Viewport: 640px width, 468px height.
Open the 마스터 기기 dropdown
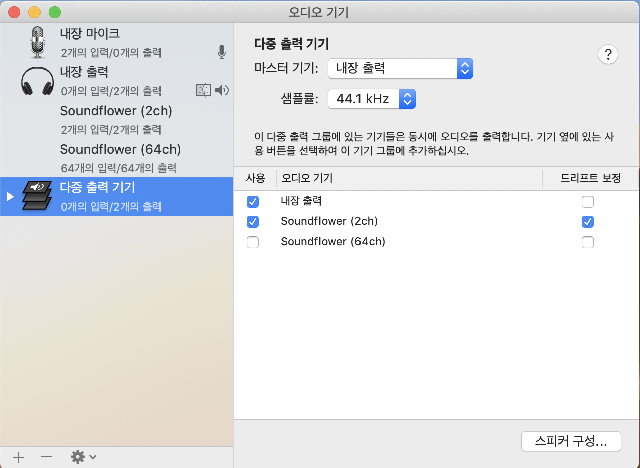(400, 68)
